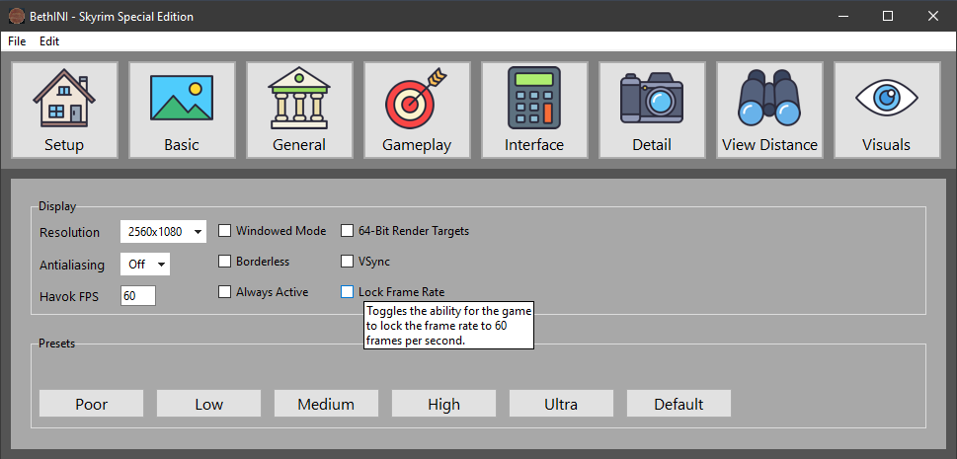Tick the Lock Frame Rate checkbox
Viewport: 957px width, 459px height.
point(348,292)
